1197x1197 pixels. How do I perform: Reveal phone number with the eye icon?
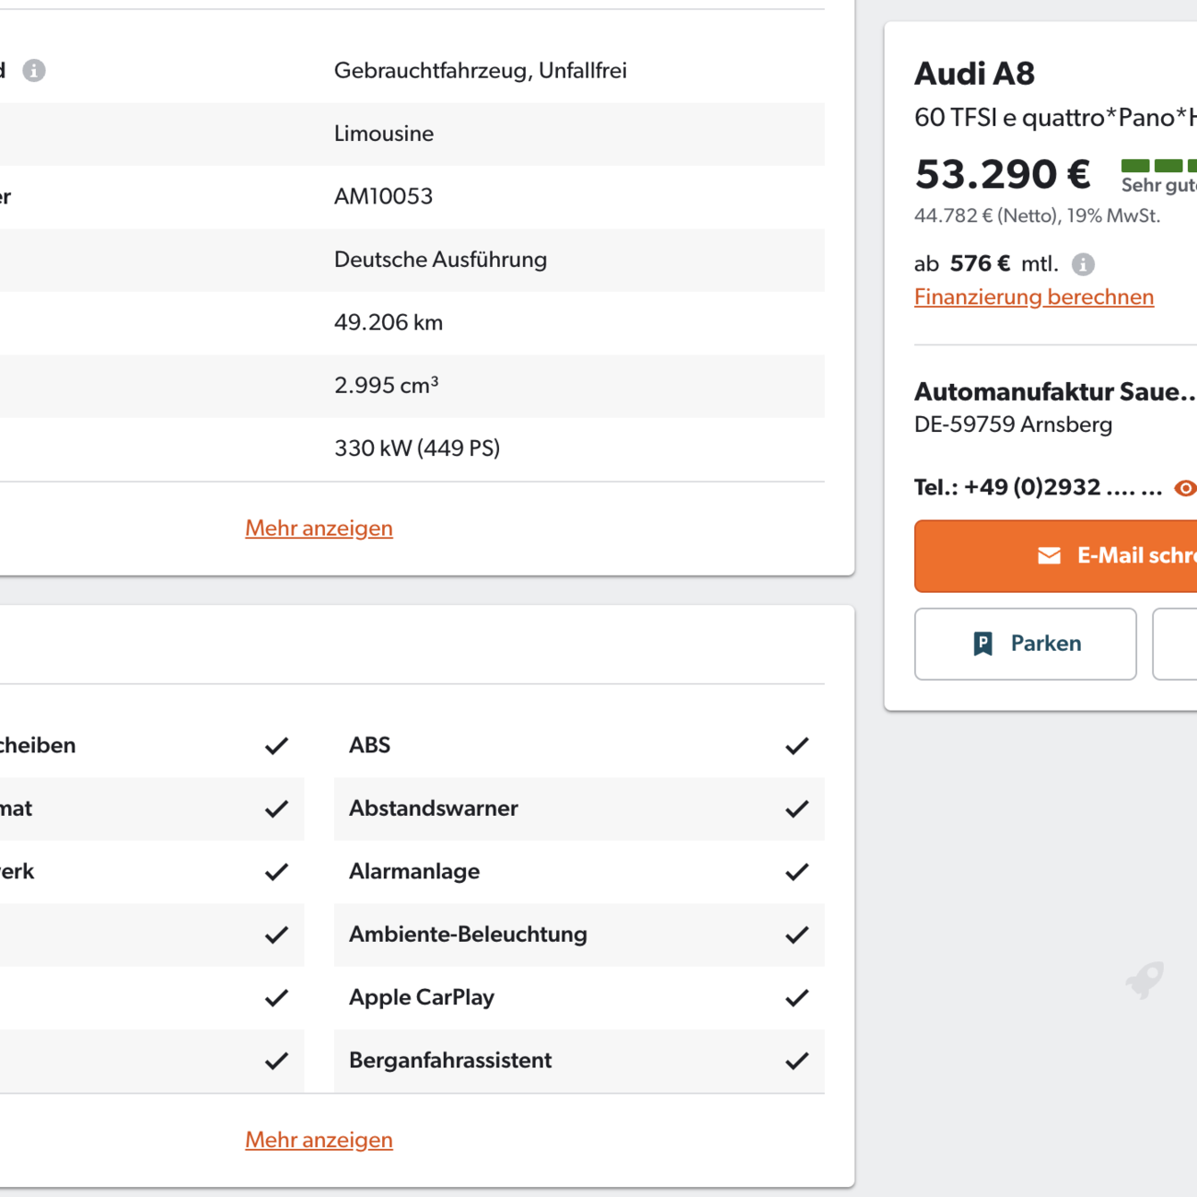pyautogui.click(x=1186, y=488)
